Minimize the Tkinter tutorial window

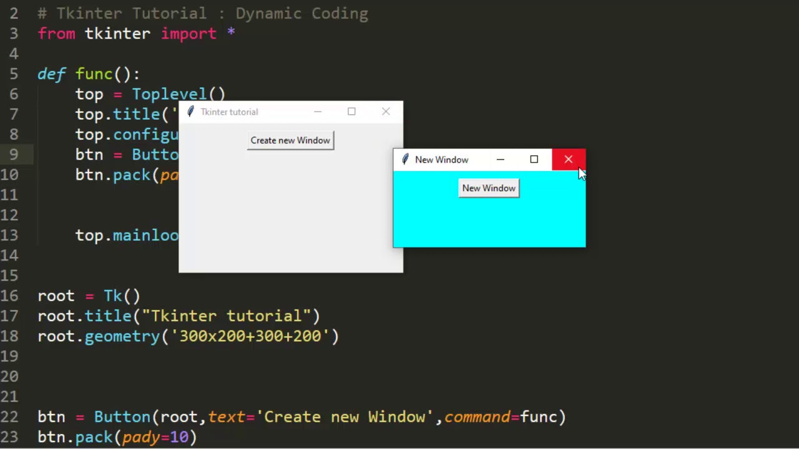[x=318, y=112]
